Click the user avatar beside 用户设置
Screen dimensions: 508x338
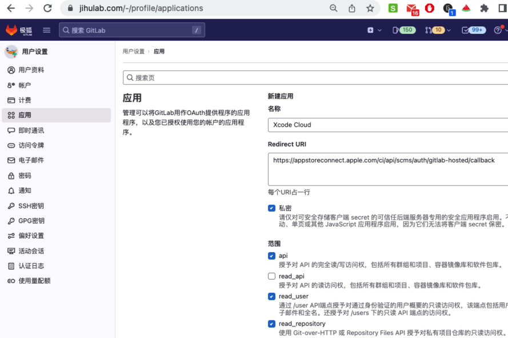(11, 51)
